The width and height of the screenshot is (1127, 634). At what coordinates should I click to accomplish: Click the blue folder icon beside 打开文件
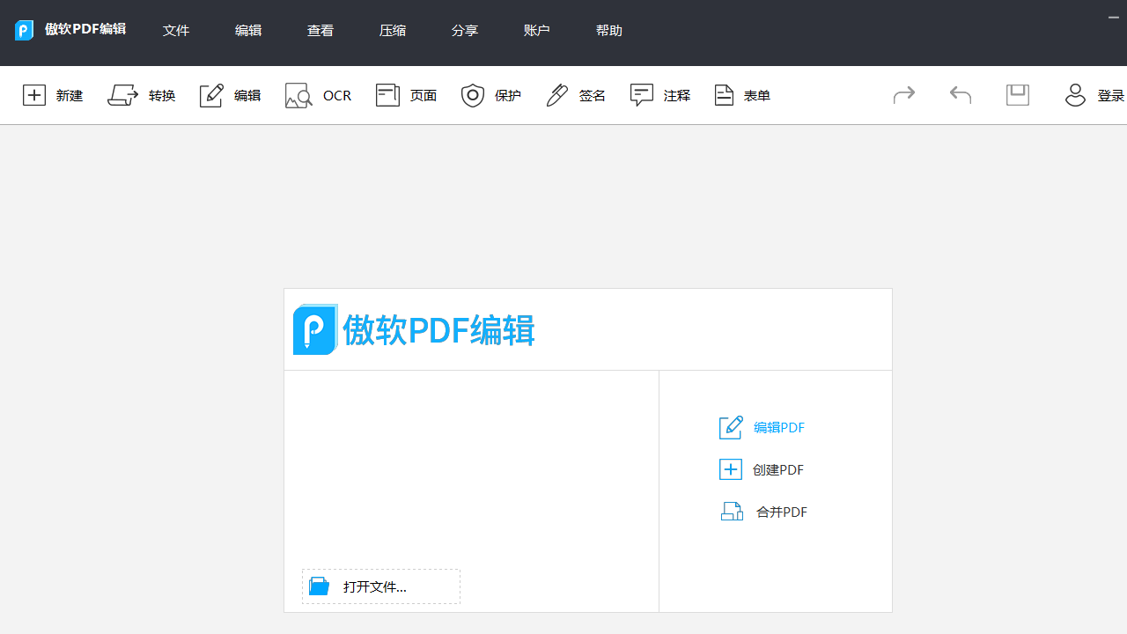point(319,586)
